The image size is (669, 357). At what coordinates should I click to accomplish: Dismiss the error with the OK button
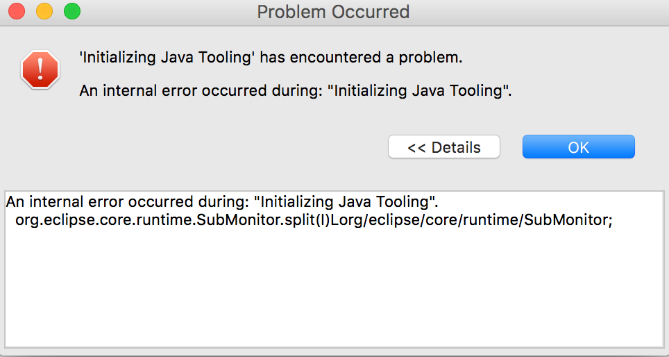click(579, 147)
